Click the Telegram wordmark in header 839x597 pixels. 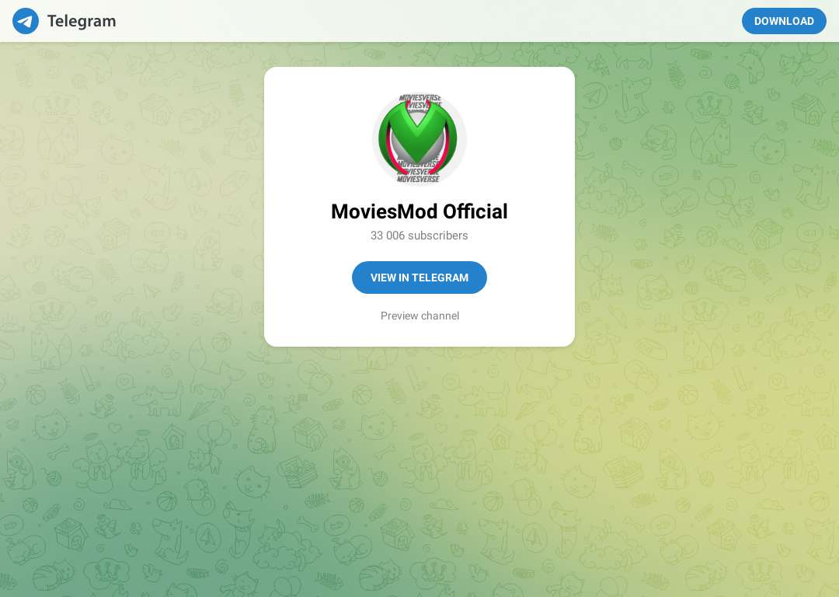tap(82, 21)
